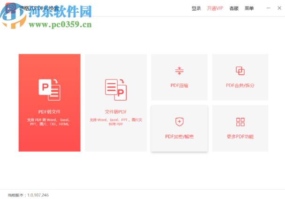Click the PDF-to-file P document icon

(49, 90)
